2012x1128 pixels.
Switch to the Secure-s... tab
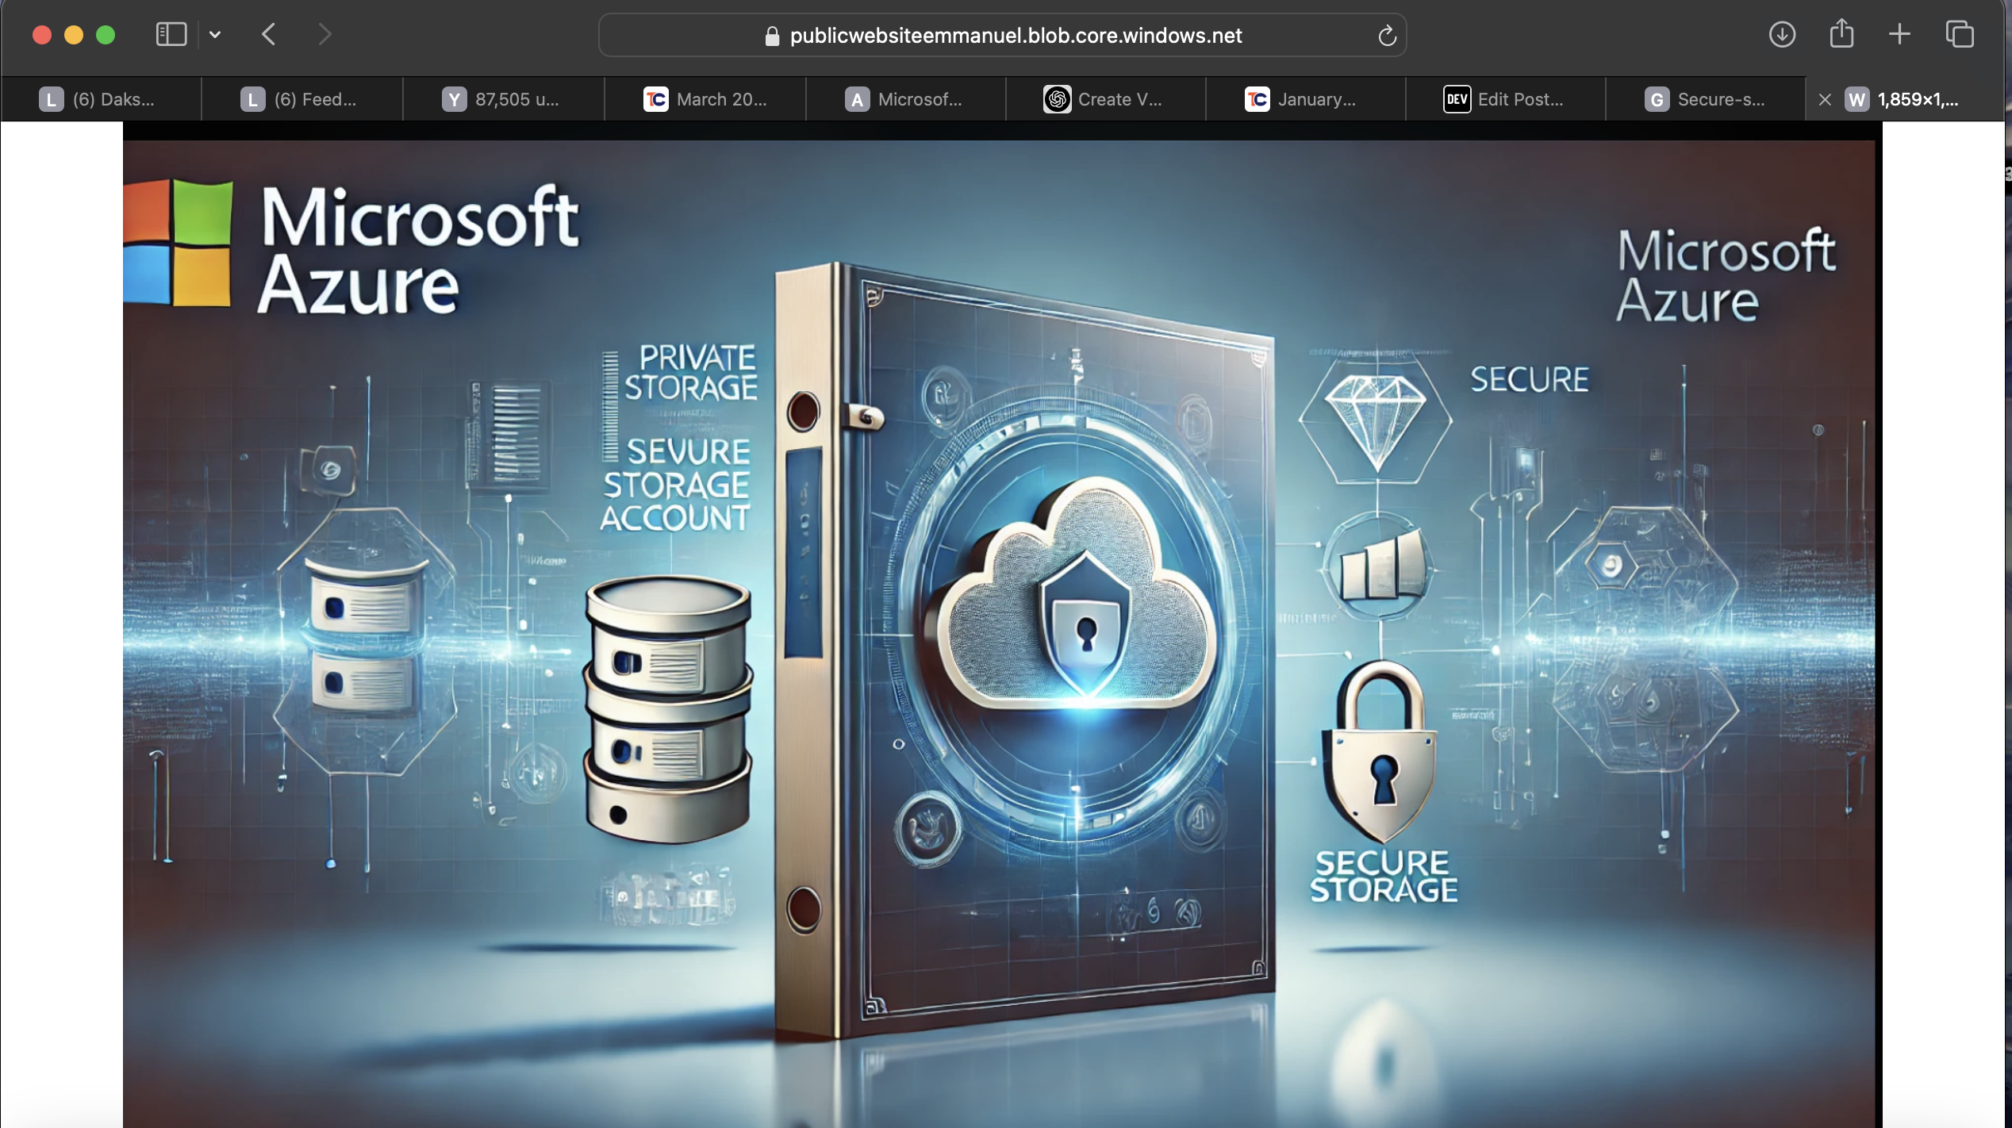click(1706, 99)
